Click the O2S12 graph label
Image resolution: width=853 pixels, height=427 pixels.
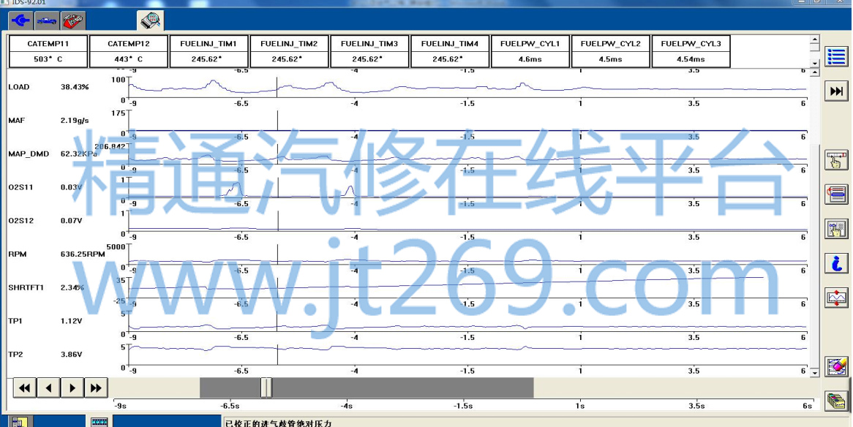(20, 221)
